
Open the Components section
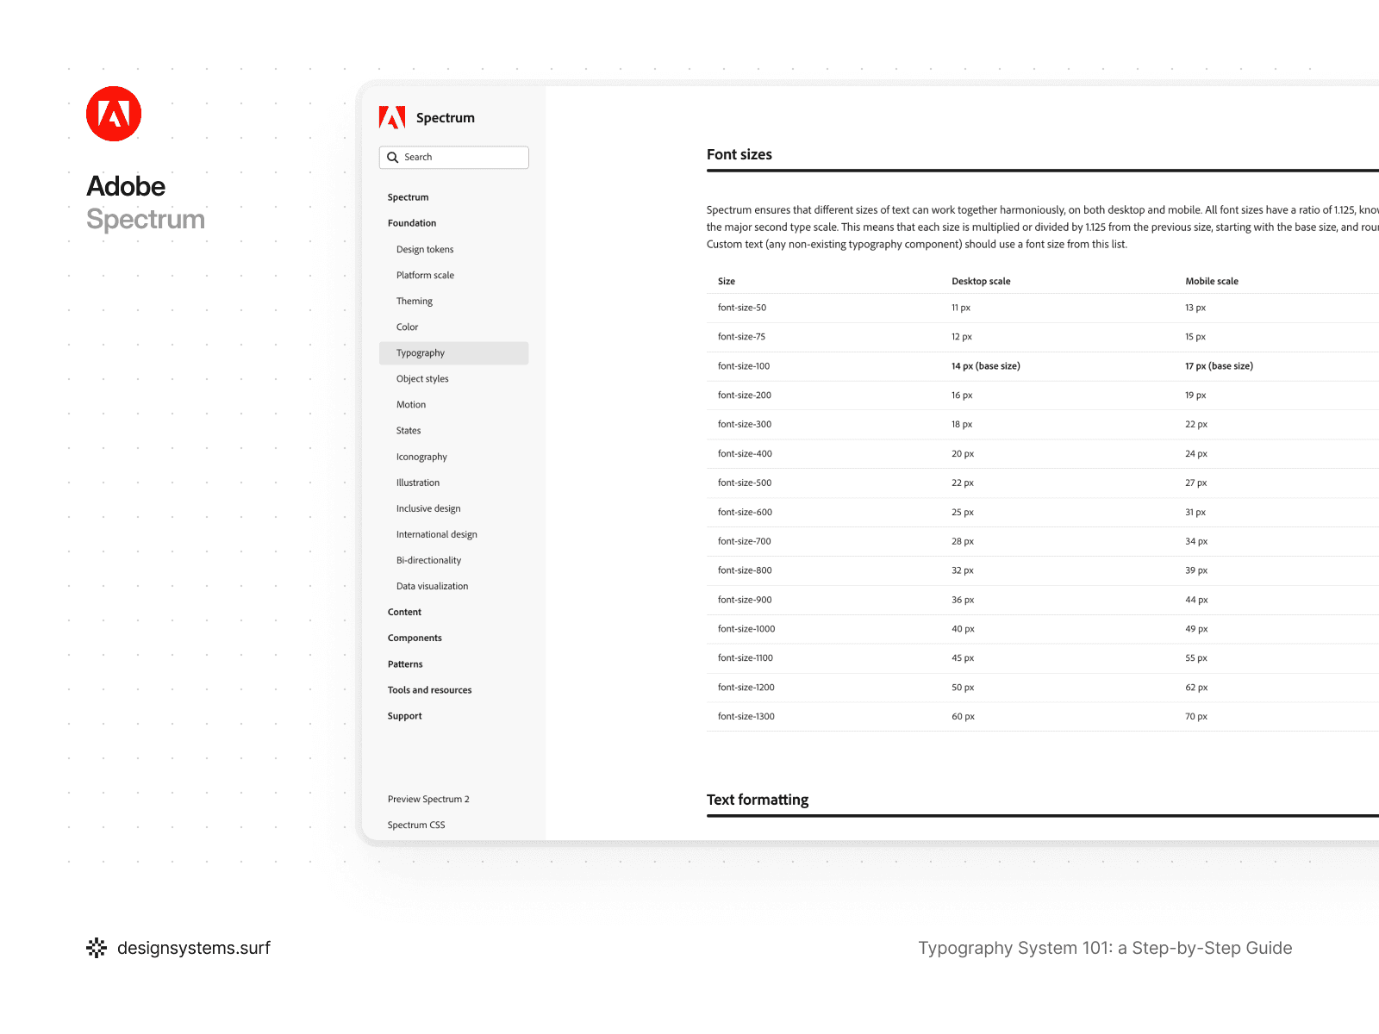click(x=415, y=638)
